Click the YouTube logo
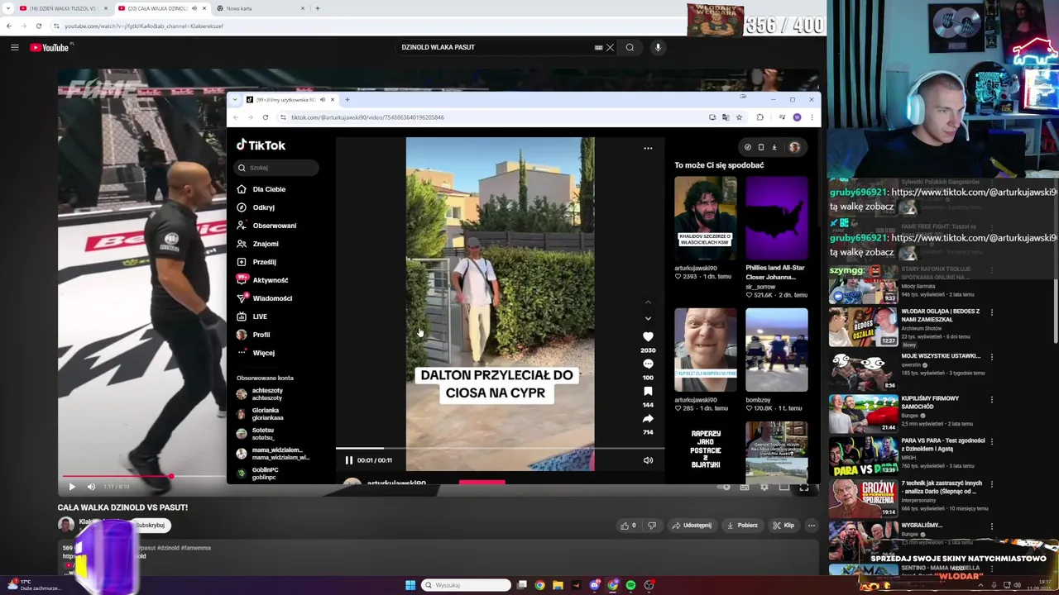Viewport: 1059px width, 595px height. pyautogui.click(x=50, y=47)
